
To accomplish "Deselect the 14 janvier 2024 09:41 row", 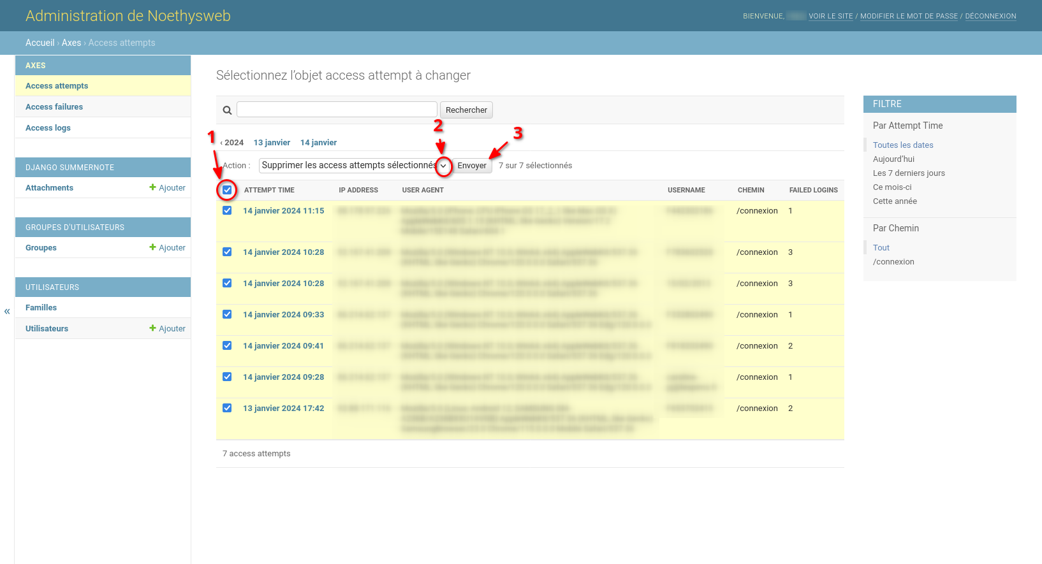I will coord(227,345).
